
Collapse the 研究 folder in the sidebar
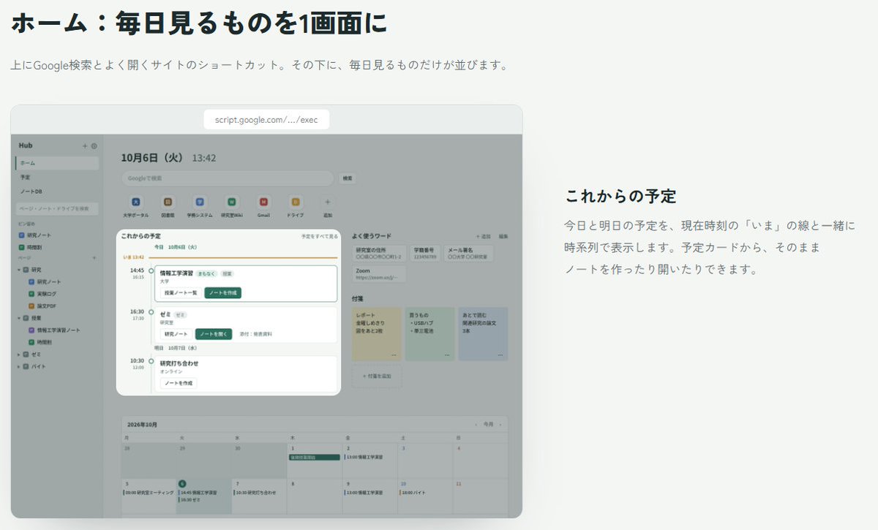pyautogui.click(x=18, y=270)
